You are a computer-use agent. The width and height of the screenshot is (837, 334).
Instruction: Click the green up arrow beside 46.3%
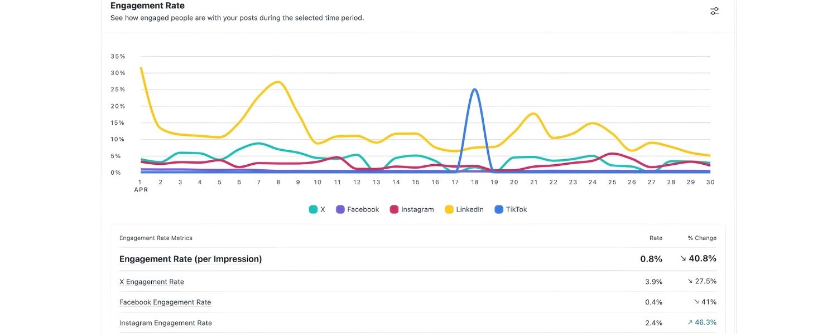tap(690, 323)
